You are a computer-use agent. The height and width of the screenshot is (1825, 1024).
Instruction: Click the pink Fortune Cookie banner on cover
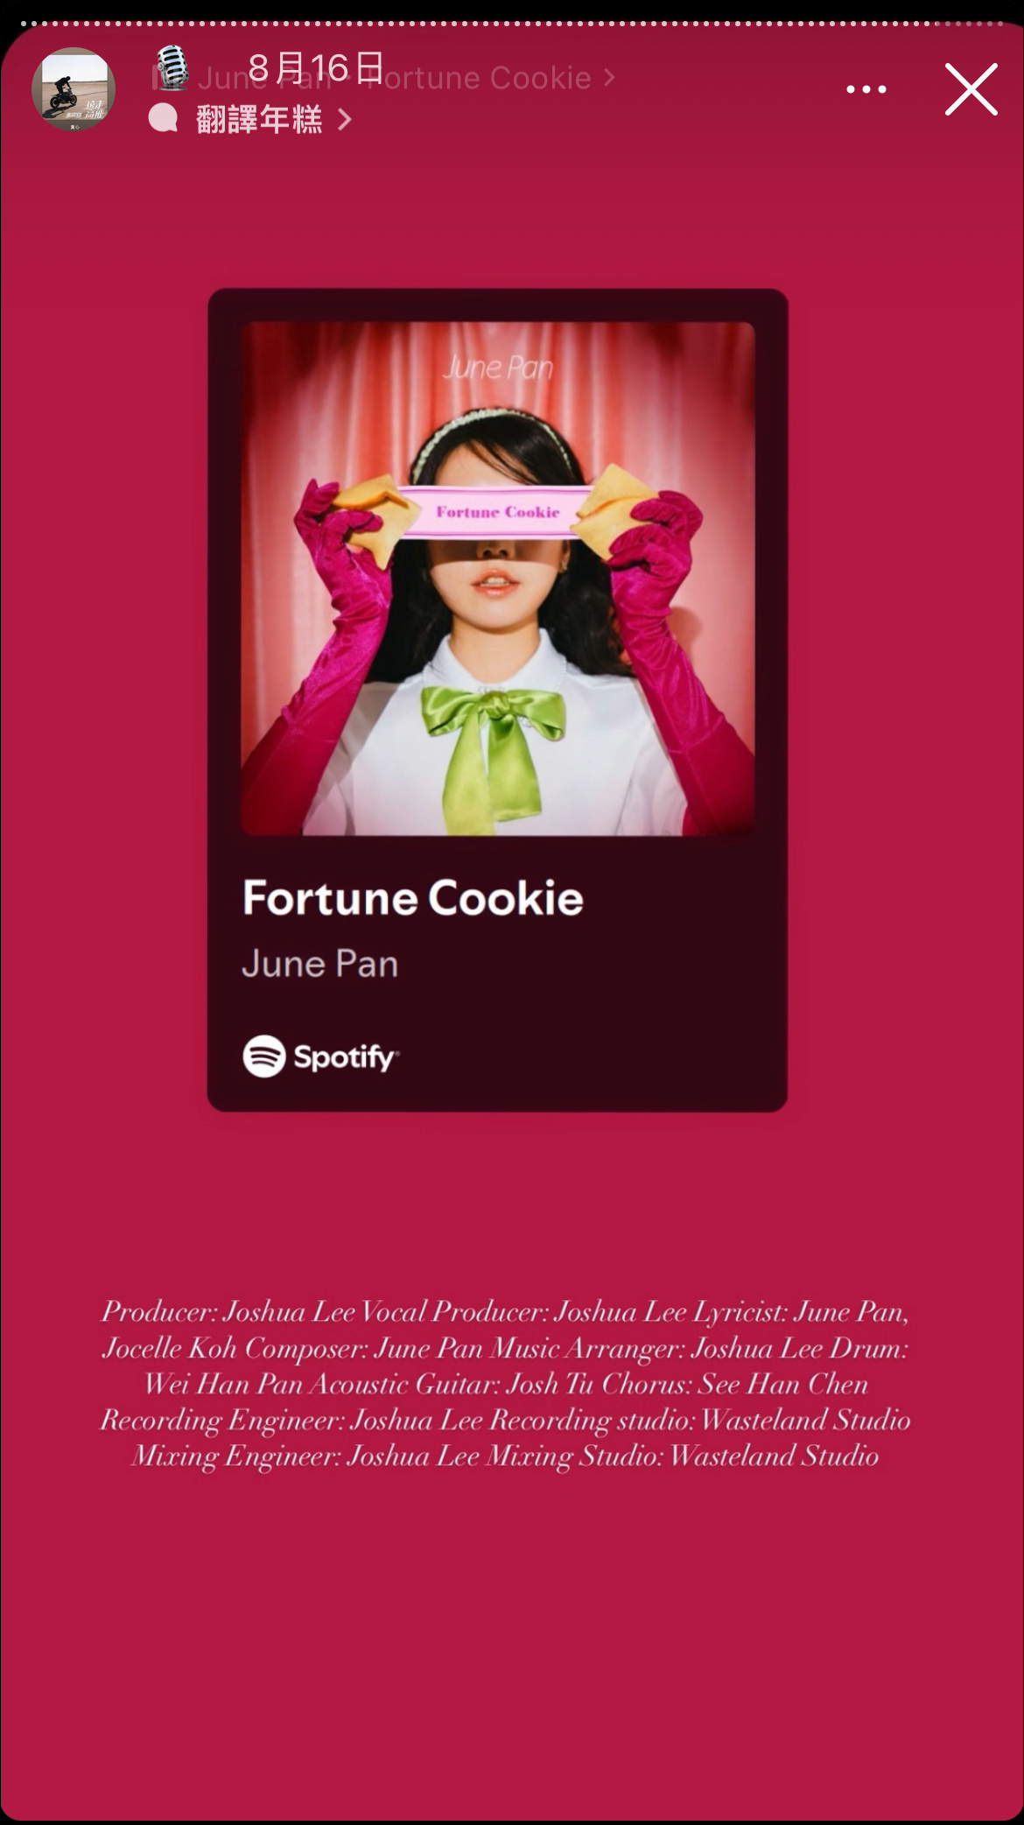(497, 510)
